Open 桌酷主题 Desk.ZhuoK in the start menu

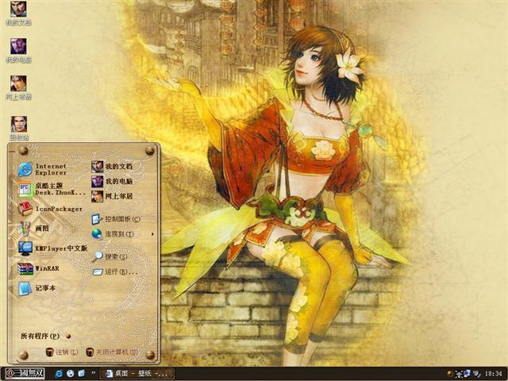click(x=52, y=189)
